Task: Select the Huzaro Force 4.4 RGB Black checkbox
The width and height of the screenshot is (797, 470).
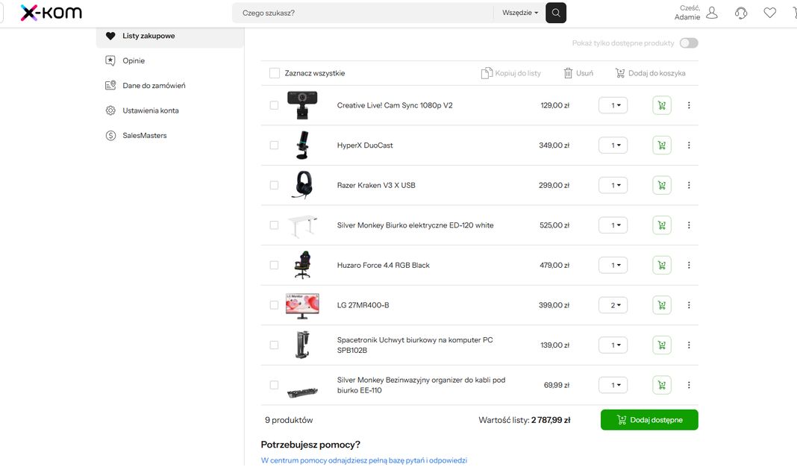Action: 274,265
